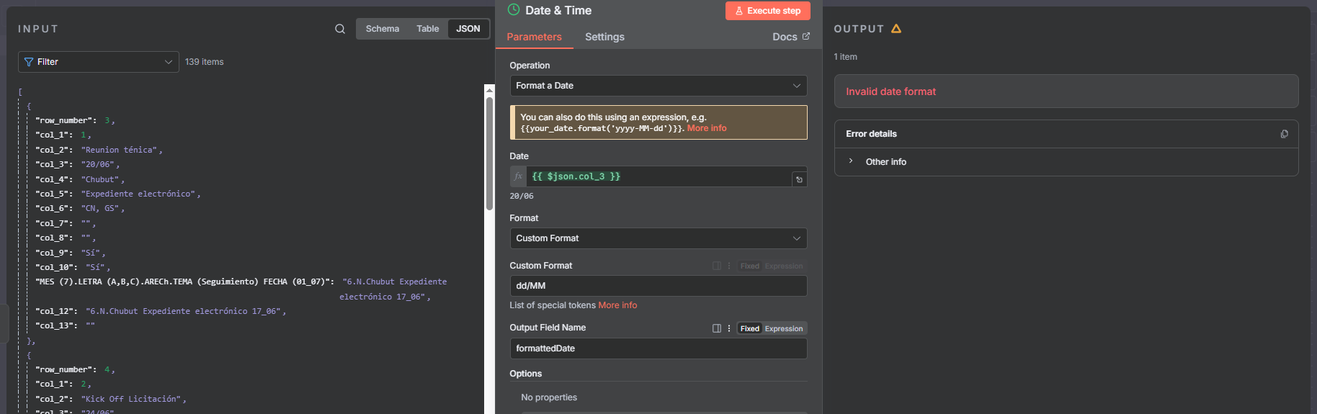
Task: Click Output Field Name panel layout icon
Action: [717, 328]
